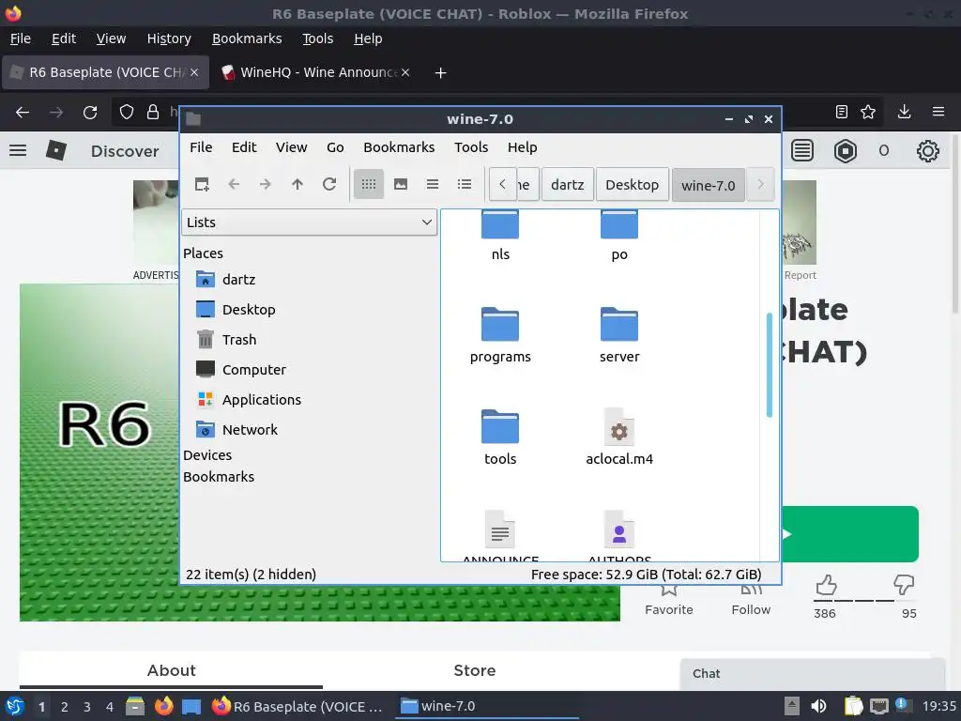
Task: Like the game with thumbs up
Action: 826,586
